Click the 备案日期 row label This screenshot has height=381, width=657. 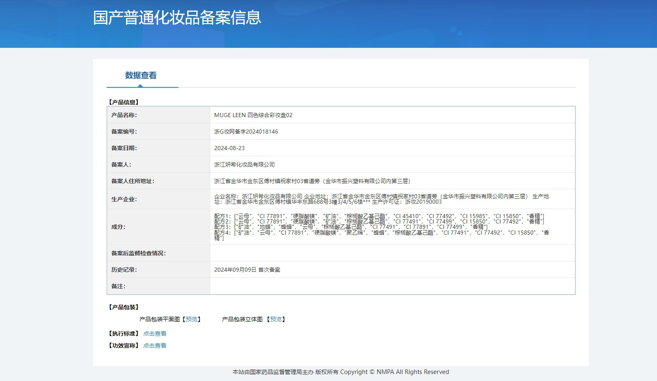click(124, 148)
